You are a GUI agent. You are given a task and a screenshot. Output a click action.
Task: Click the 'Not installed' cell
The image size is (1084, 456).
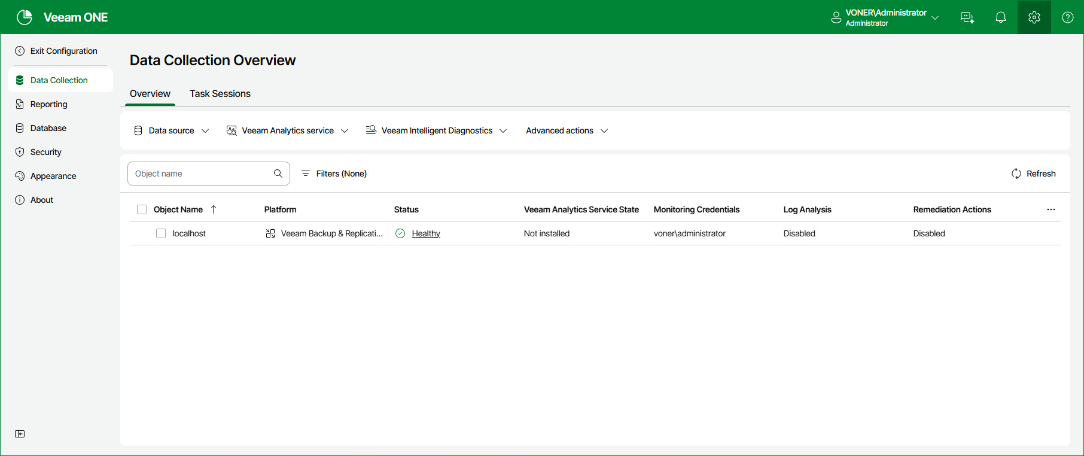click(x=547, y=233)
